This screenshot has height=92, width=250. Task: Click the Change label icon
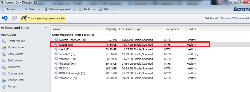point(4,74)
